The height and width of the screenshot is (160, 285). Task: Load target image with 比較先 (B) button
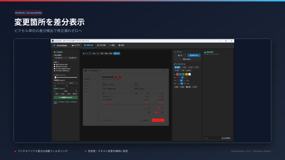(73, 58)
